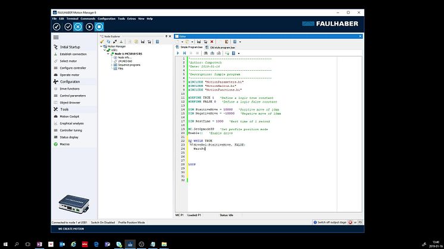The height and width of the screenshot is (249, 444).
Task: Open Control parameters in sidebar
Action: pyautogui.click(x=73, y=96)
